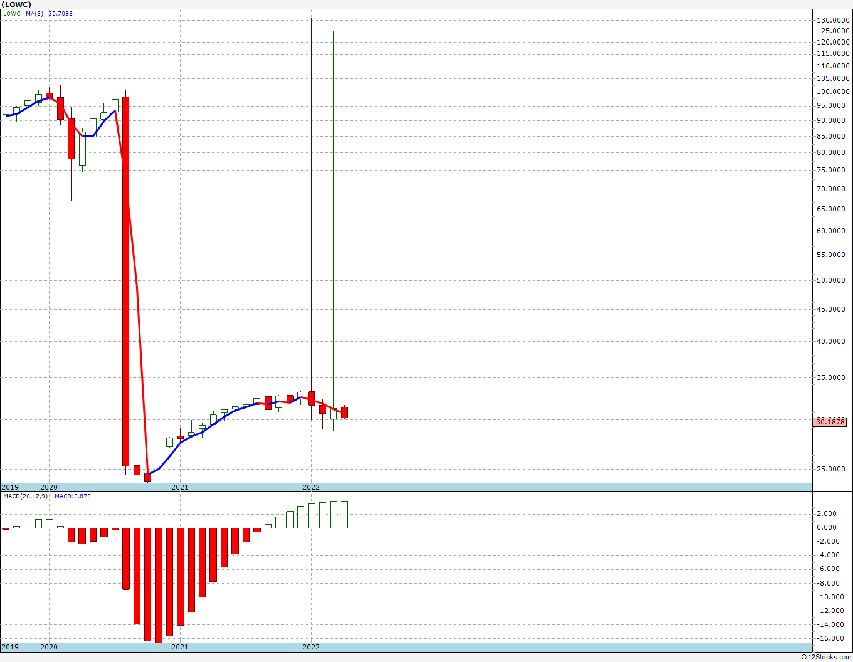Select 2021 on the MACD panel time axis
The width and height of the screenshot is (853, 662).
[180, 647]
